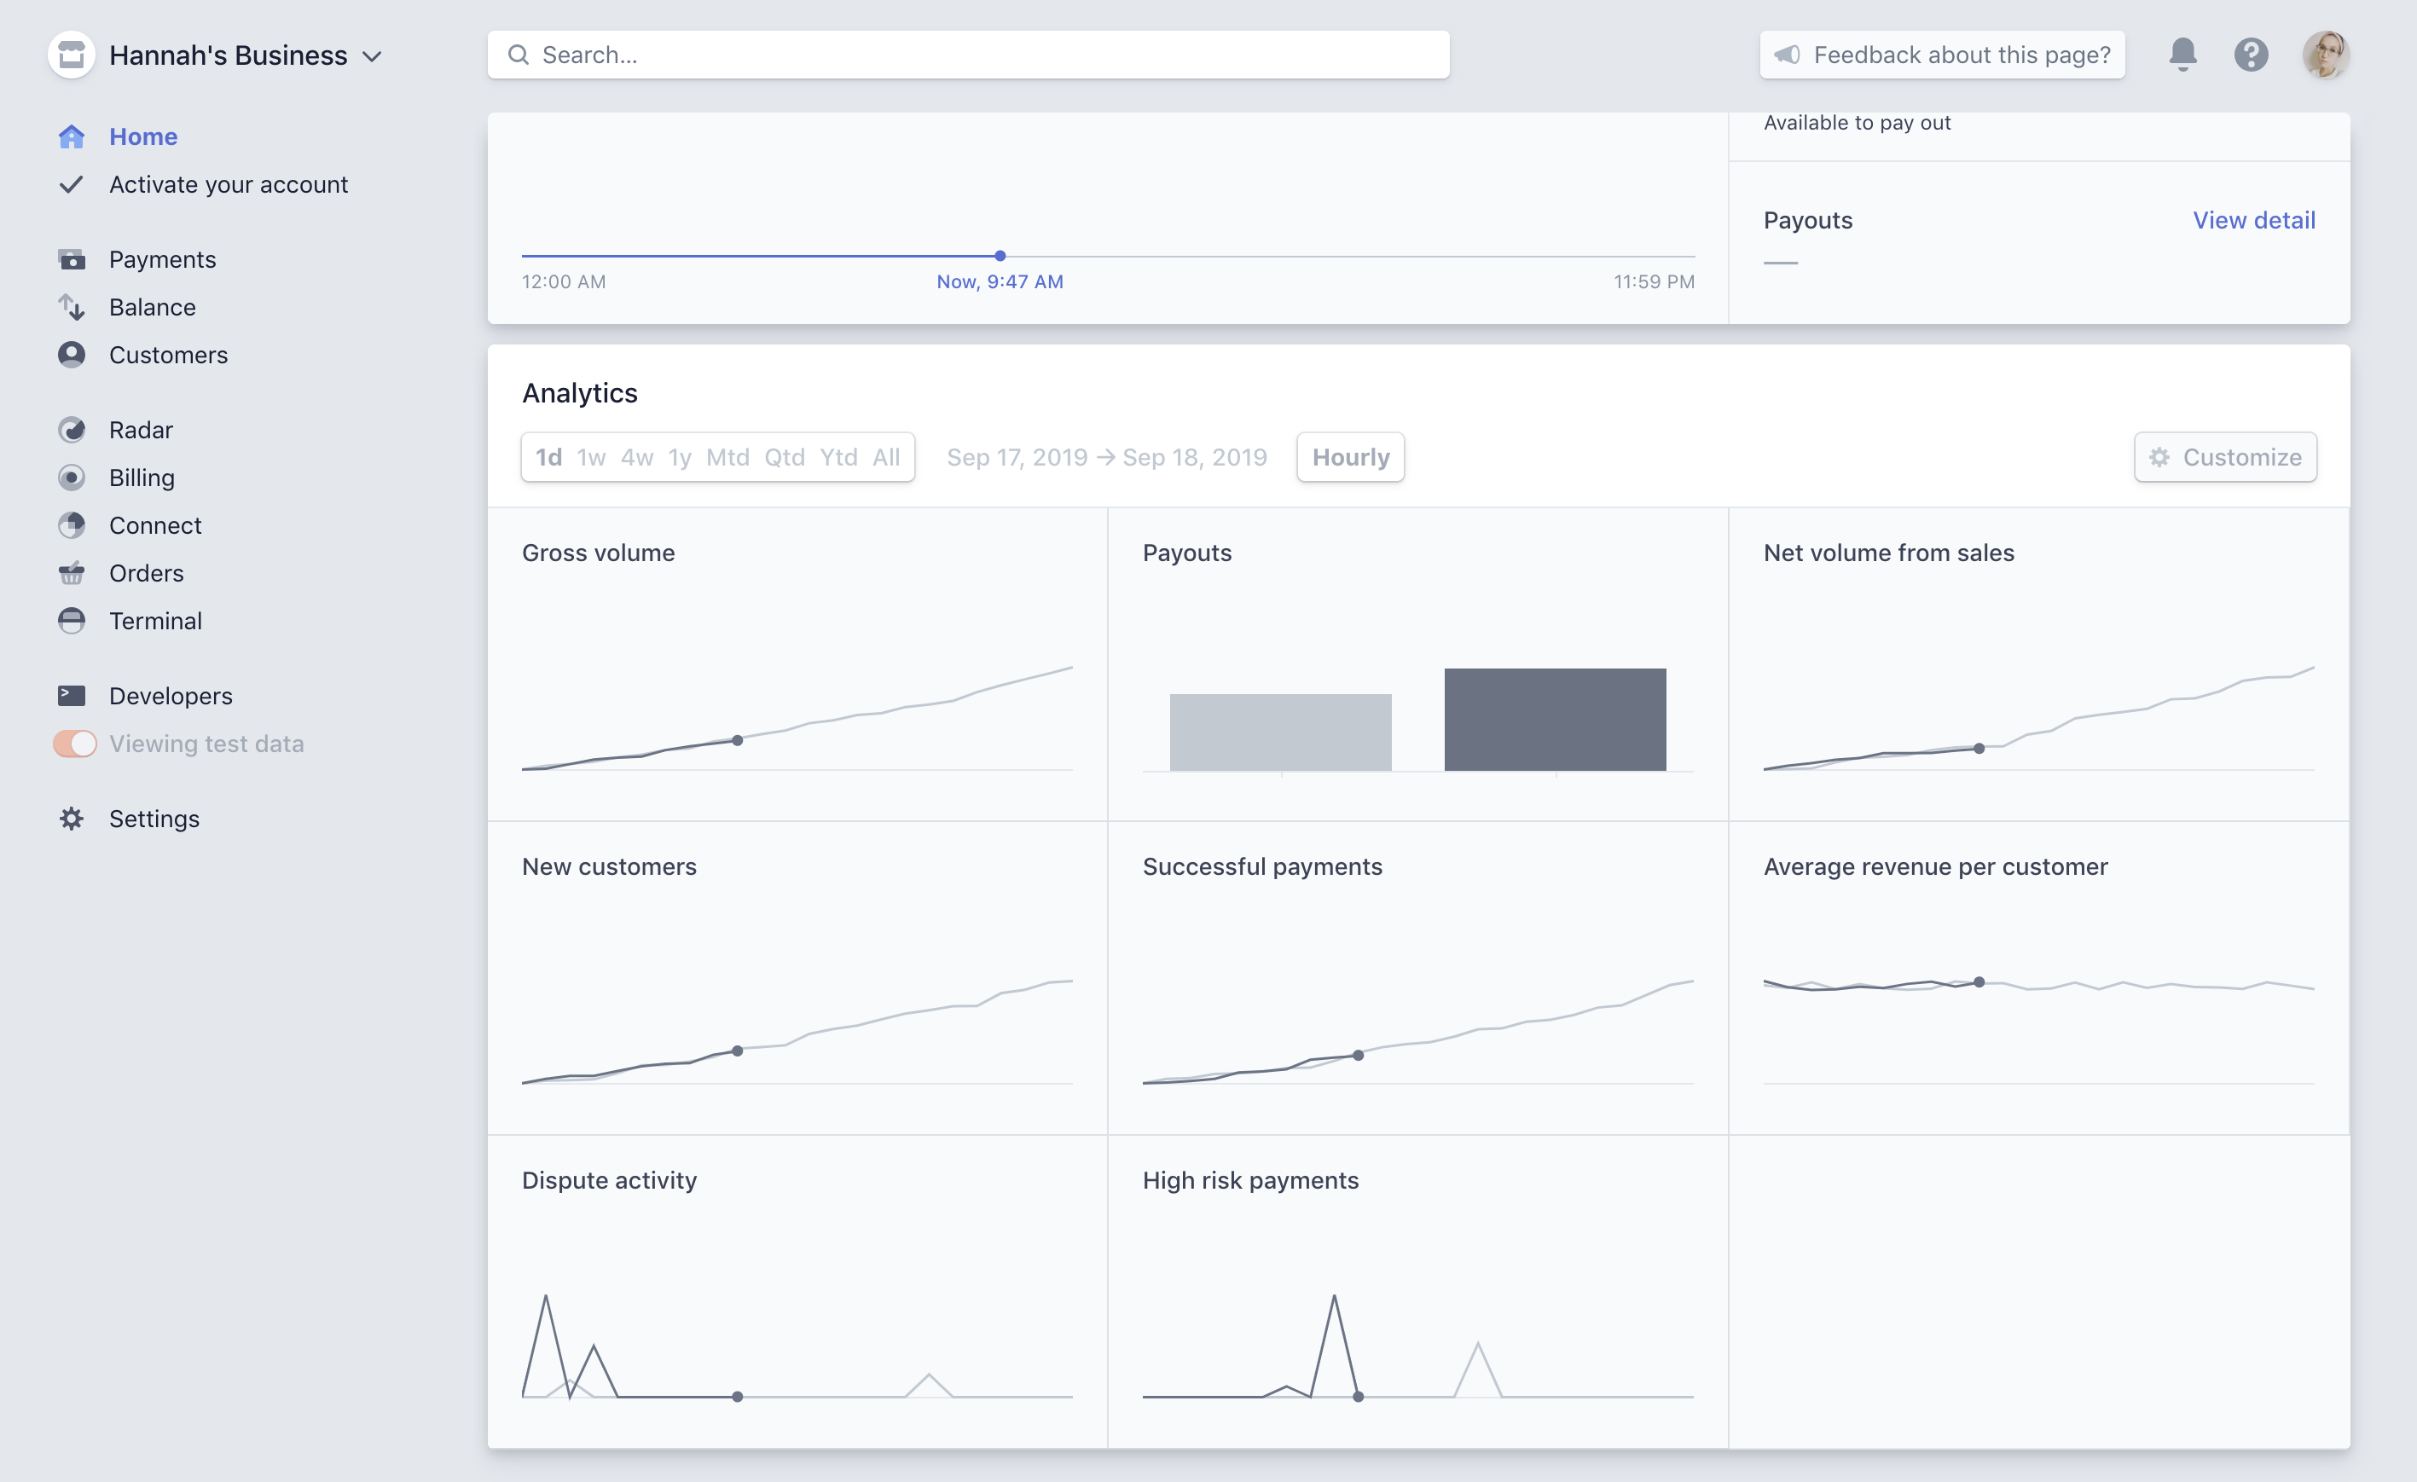Click the Payments sidebar icon

[71, 260]
